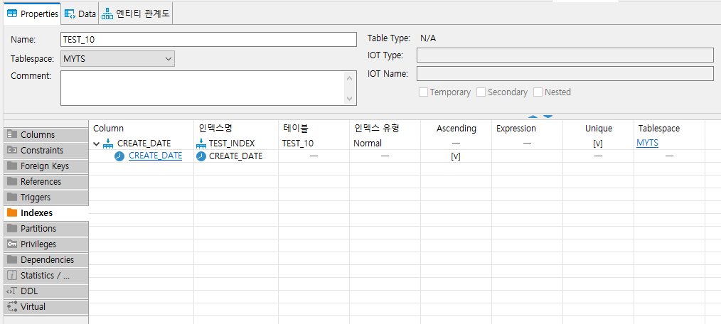Open the Virtual section
Viewport: 721px width, 324px height.
46,306
